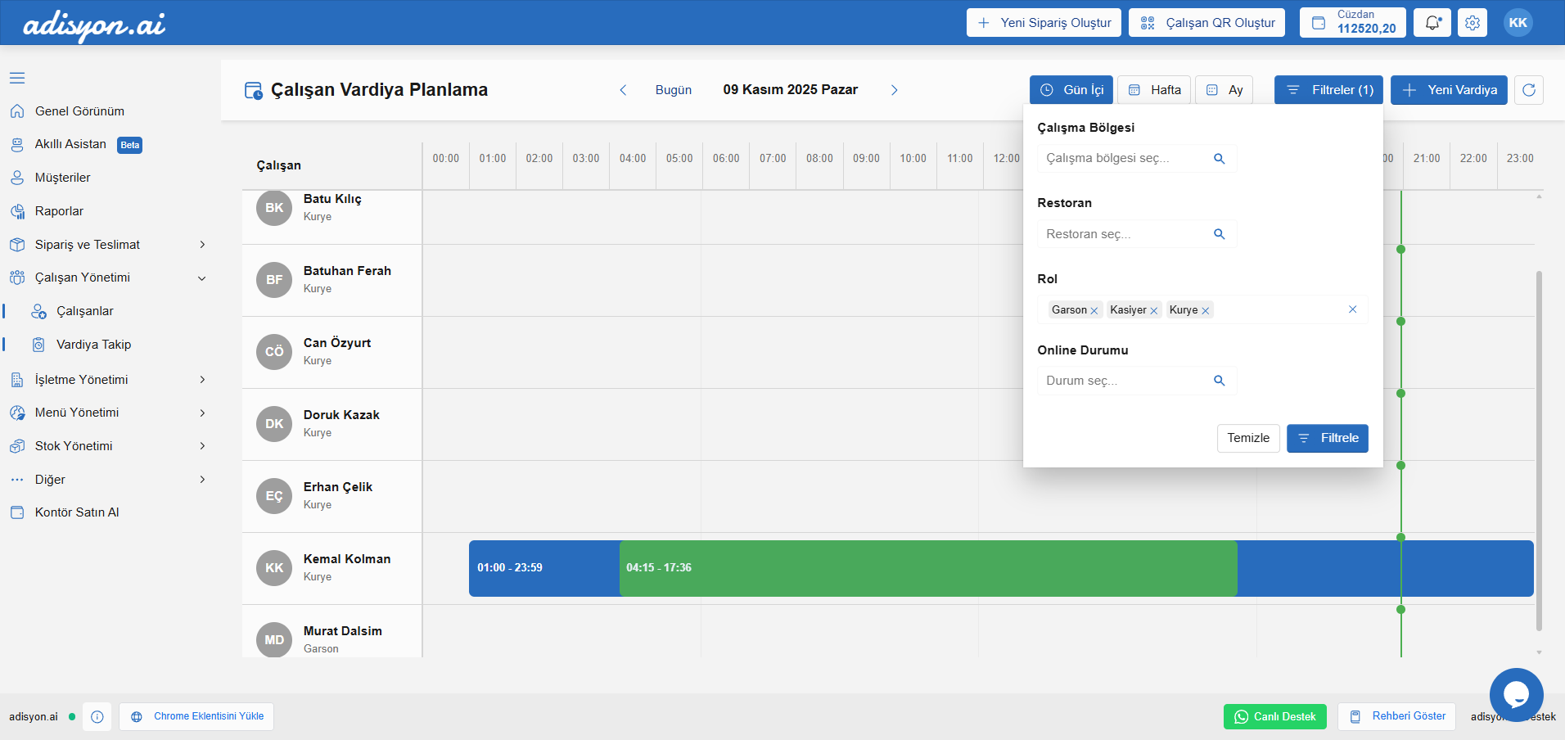
Task: Toggle the hamburger sidebar menu icon
Action: point(17,78)
